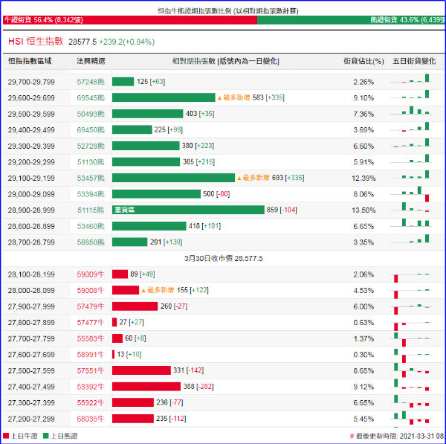
Task: Open featured bull warrant 57477牛
Action: pos(91,323)
